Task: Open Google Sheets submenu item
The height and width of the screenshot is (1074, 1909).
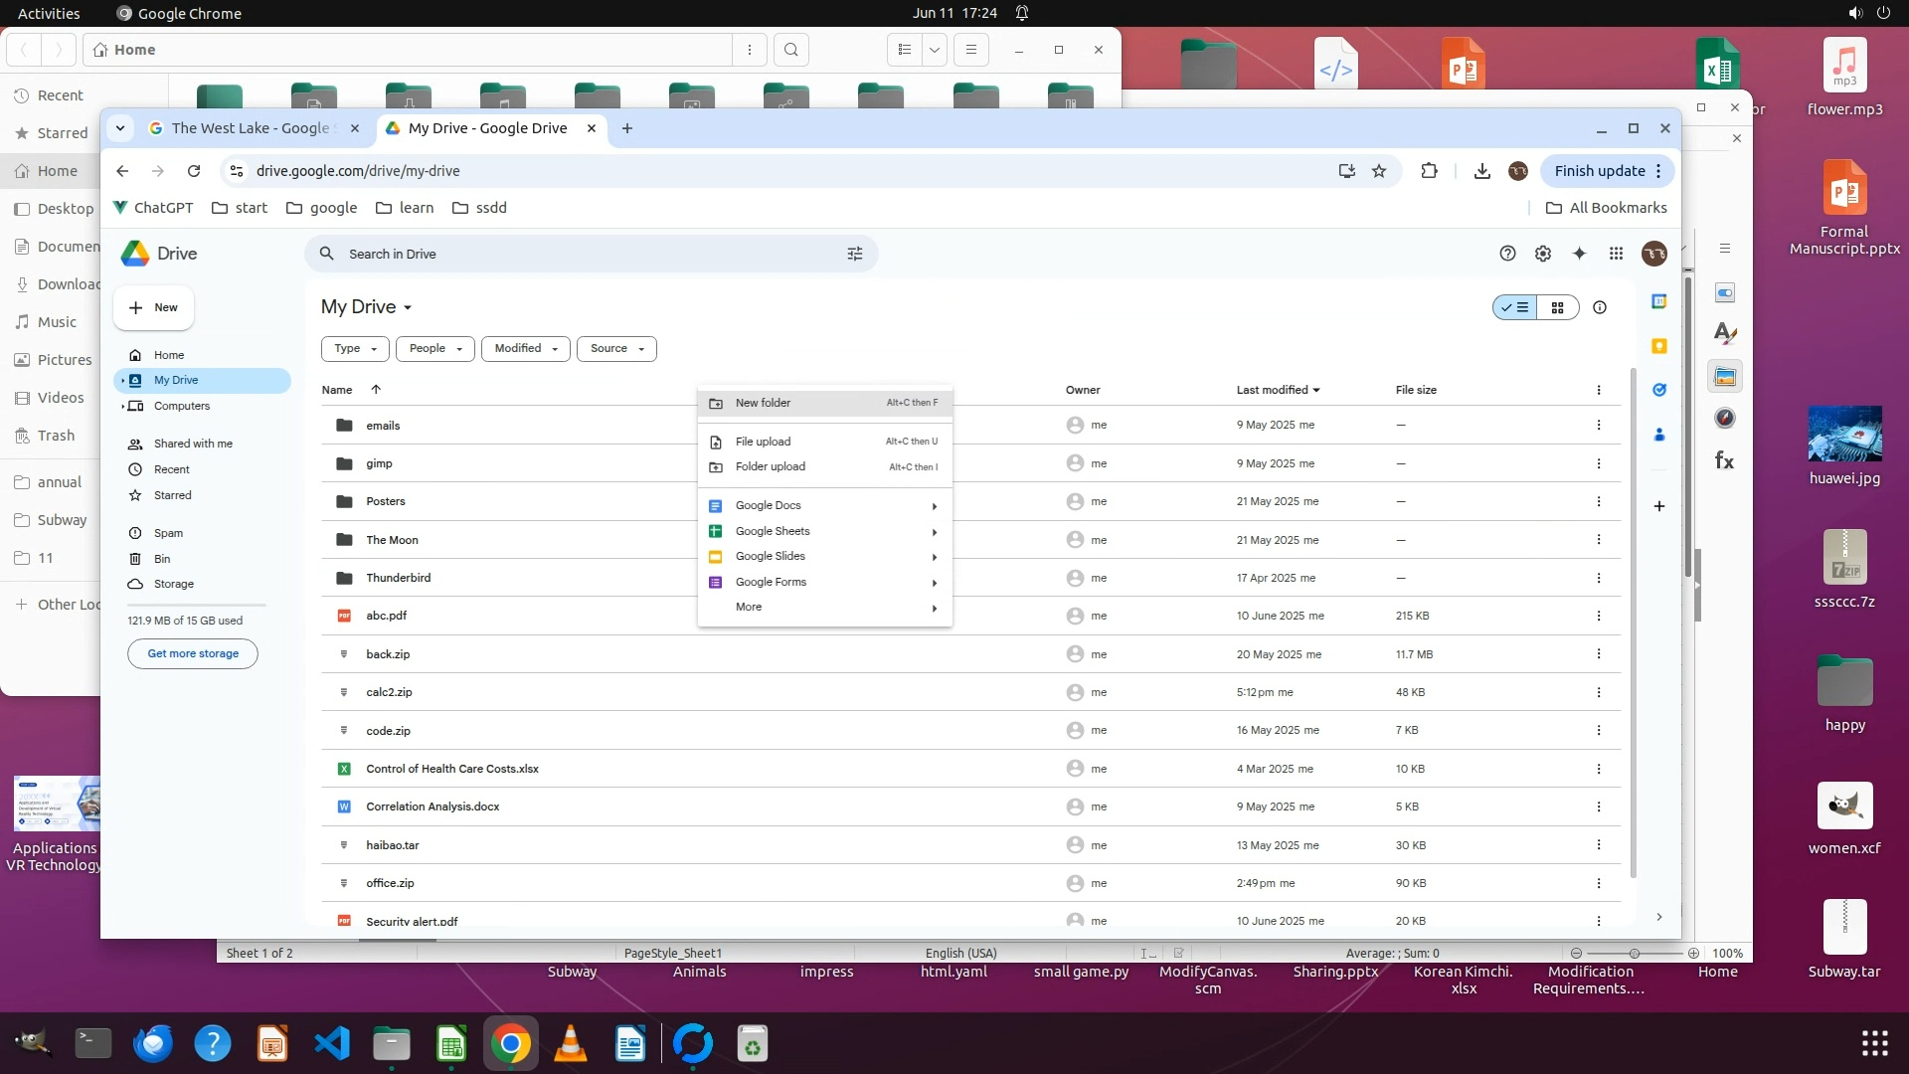Action: [773, 531]
